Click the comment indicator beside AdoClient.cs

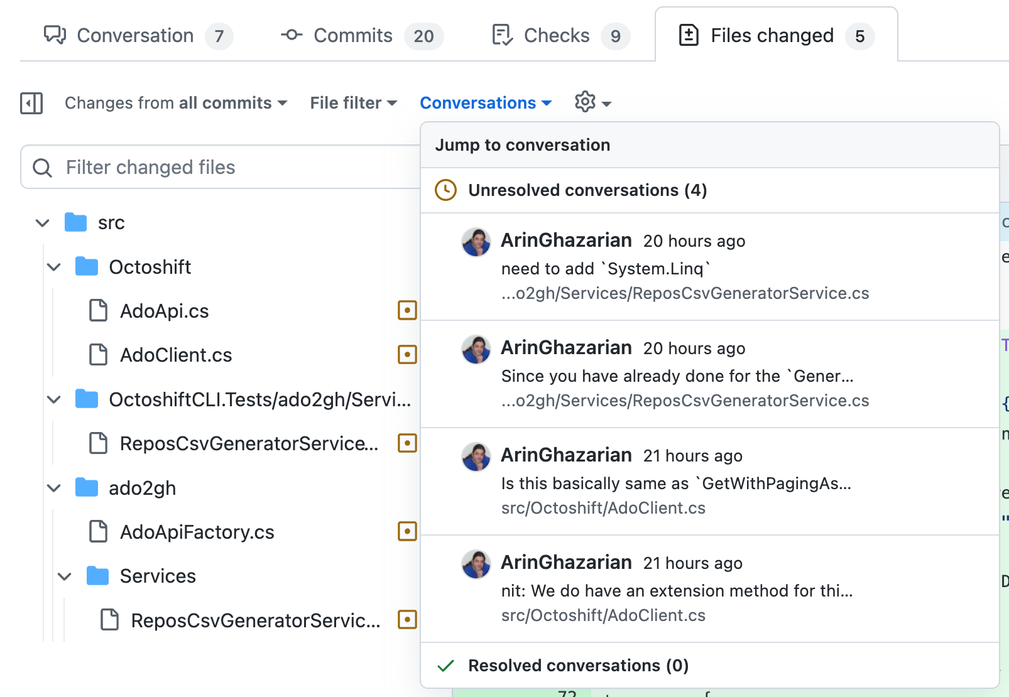(x=408, y=354)
